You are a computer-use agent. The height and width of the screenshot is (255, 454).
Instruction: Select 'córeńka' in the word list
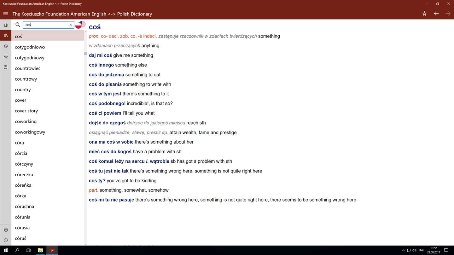[x=48, y=185]
